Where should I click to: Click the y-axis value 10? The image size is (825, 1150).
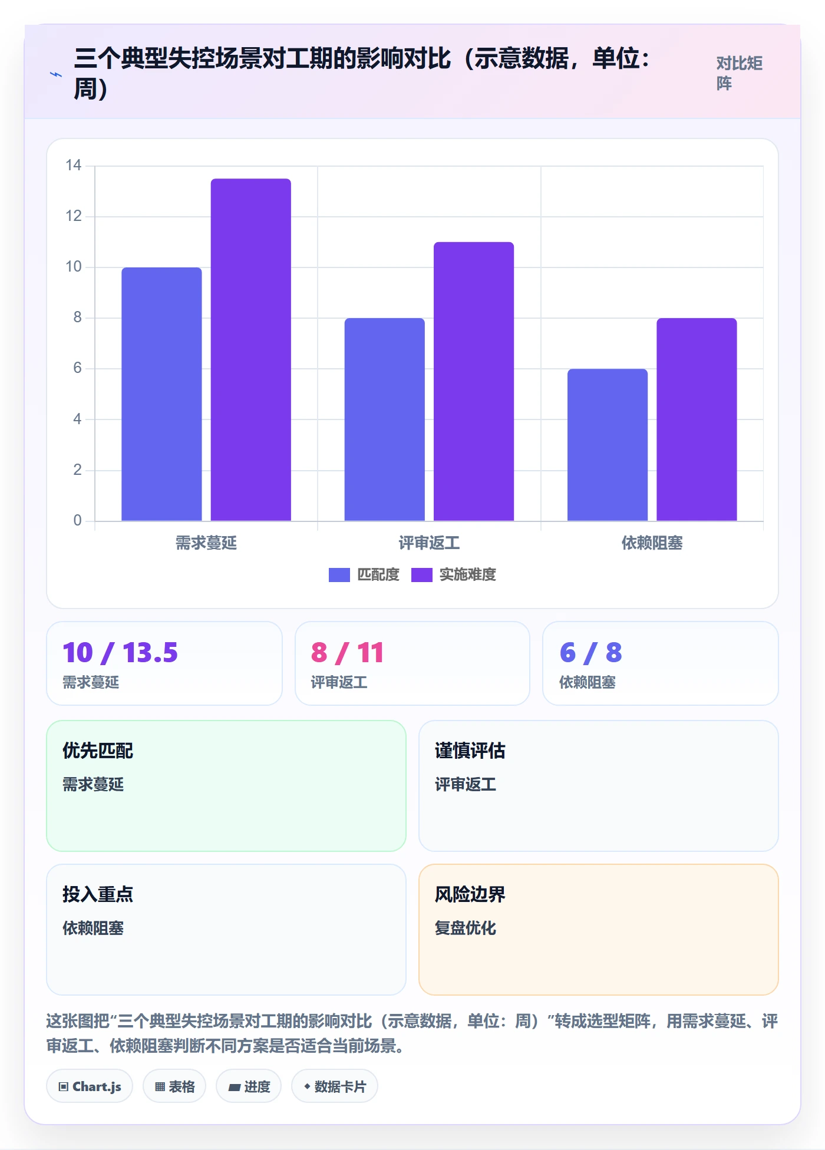[74, 267]
